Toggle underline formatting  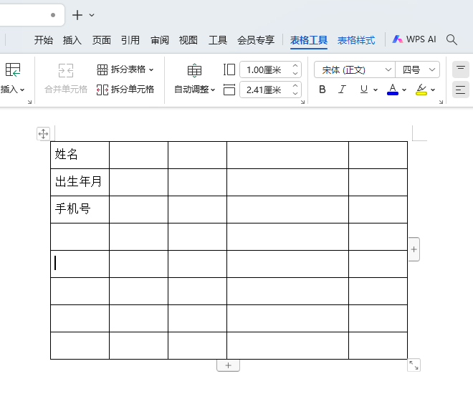(364, 90)
